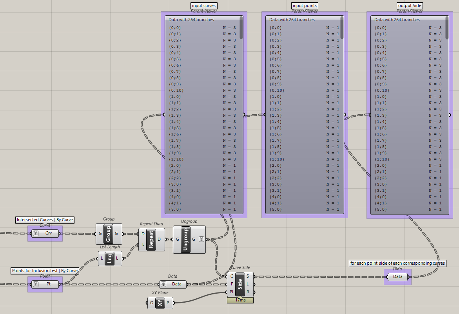Click branch {0;10} row in the output Side viewer
This screenshot has height=314, width=459.
pyautogui.click(x=408, y=90)
